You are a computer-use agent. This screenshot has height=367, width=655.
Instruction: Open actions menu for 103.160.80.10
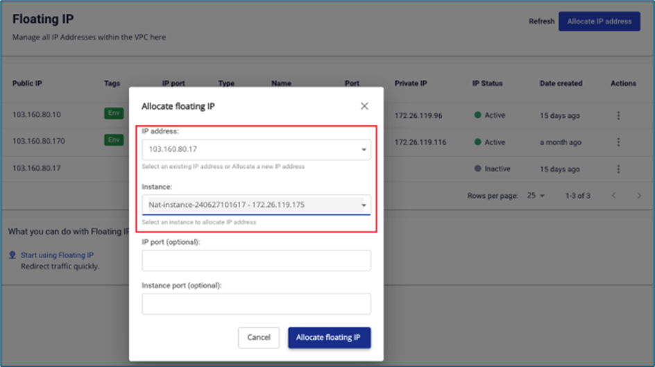tap(618, 115)
